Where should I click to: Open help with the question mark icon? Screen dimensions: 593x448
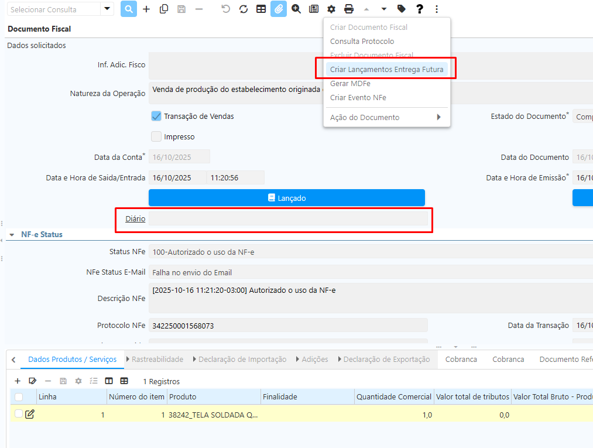tap(419, 9)
